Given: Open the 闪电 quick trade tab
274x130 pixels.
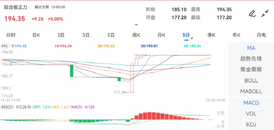Looking at the screenshot, I should pos(261,35).
